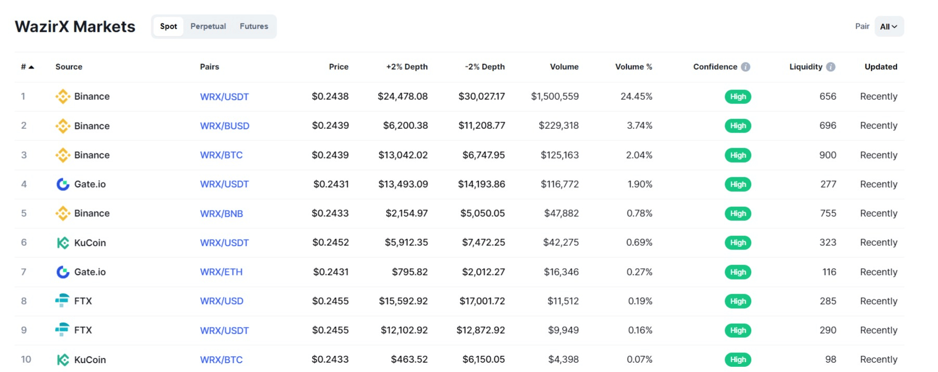The width and height of the screenshot is (938, 372).
Task: Sort the table by Volume column
Action: [x=564, y=67]
